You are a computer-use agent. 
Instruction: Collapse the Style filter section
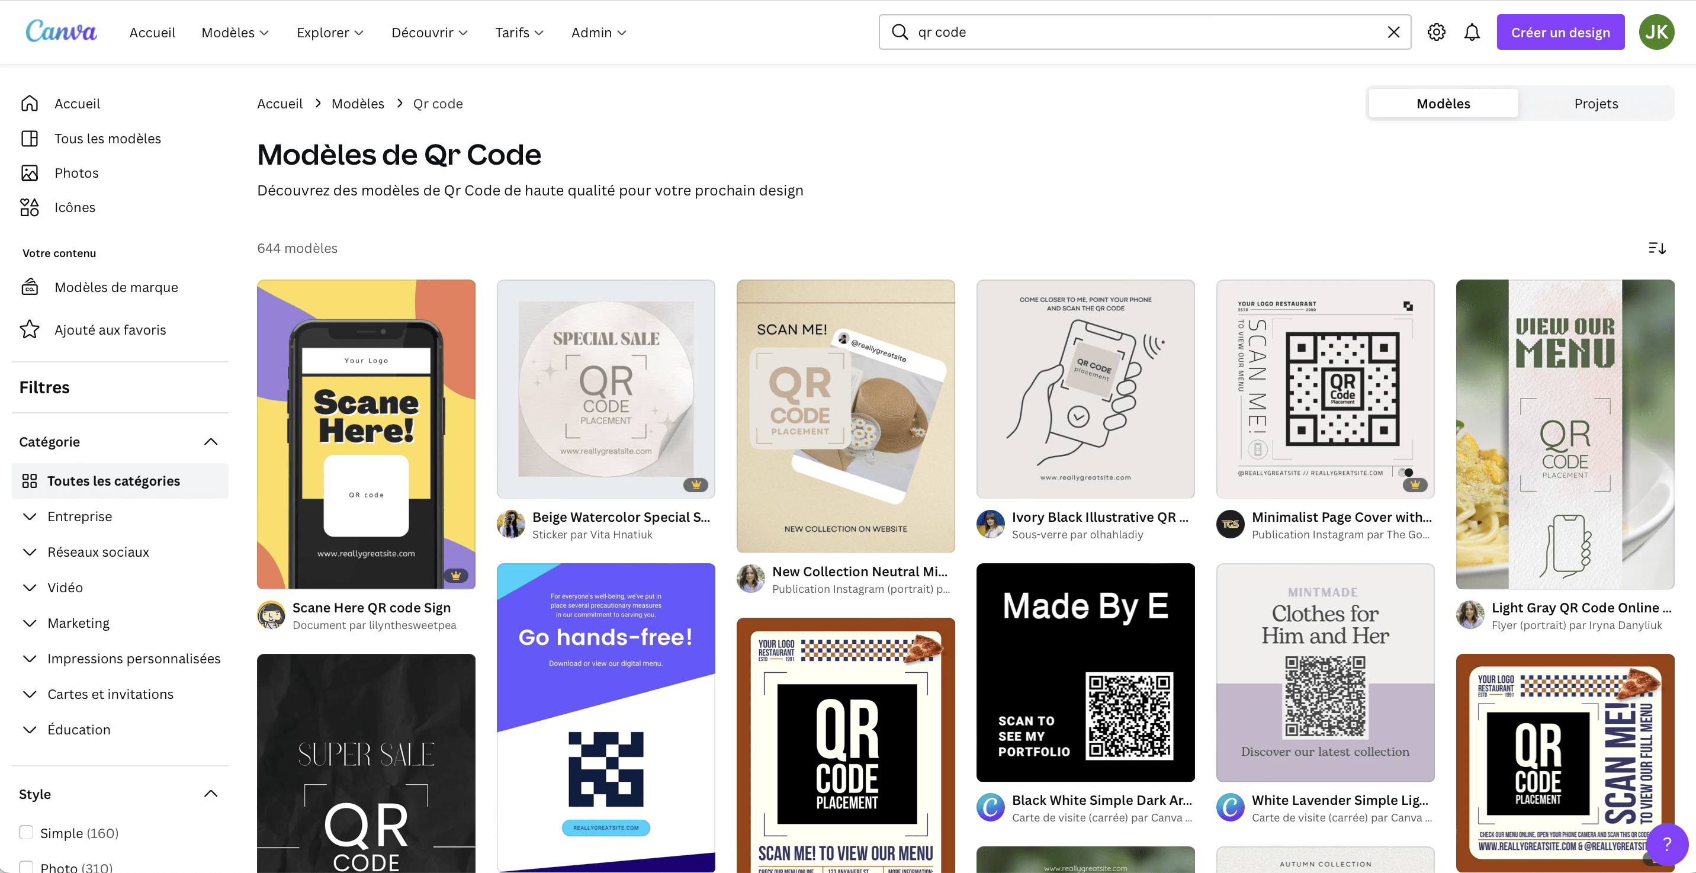[211, 793]
